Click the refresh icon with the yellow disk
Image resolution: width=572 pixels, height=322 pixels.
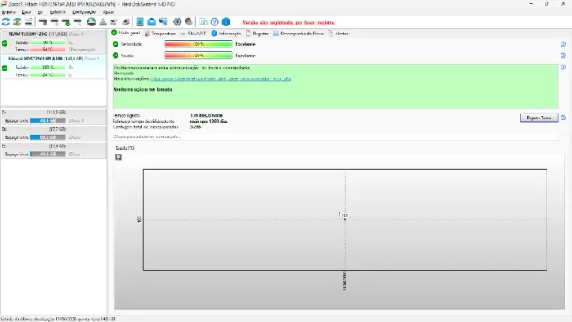[17, 22]
